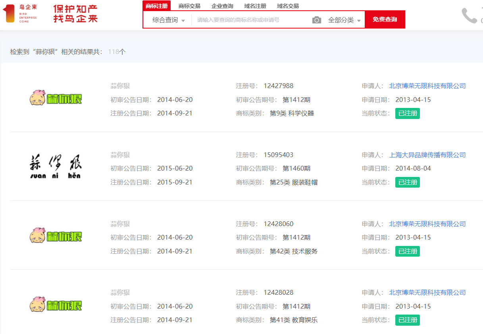The width and height of the screenshot is (483, 334).
Task: Select the 域名注册 tab
Action: (x=255, y=6)
